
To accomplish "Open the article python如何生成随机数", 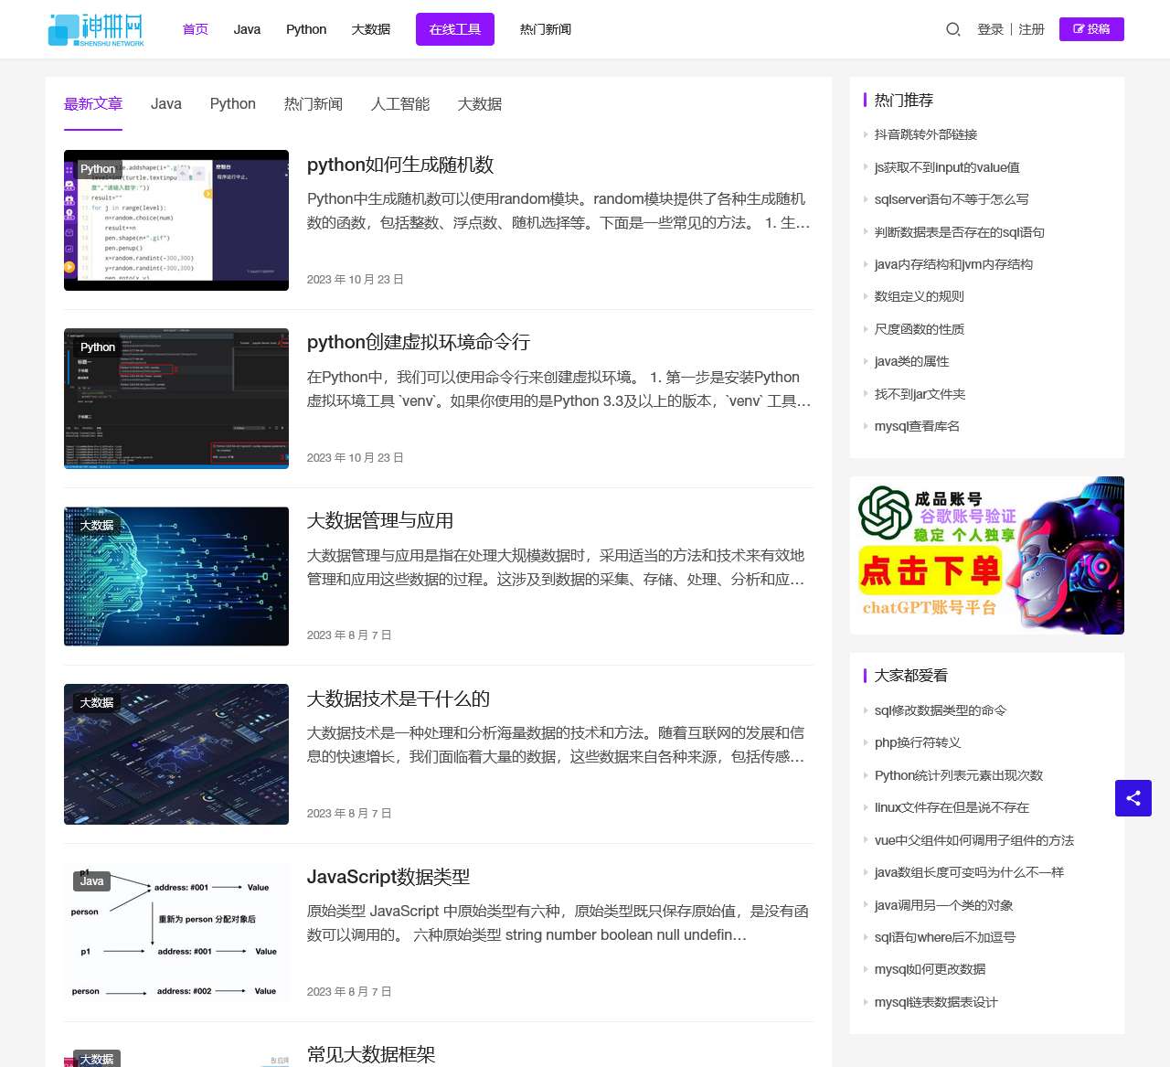I will (x=400, y=165).
